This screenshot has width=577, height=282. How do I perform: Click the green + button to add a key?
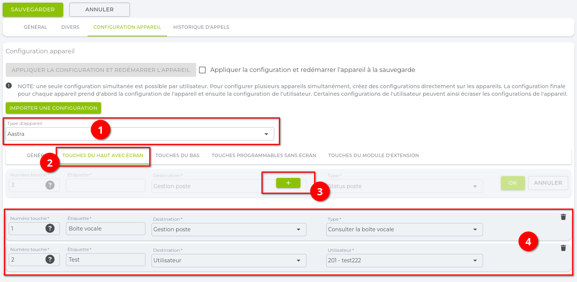click(x=288, y=182)
